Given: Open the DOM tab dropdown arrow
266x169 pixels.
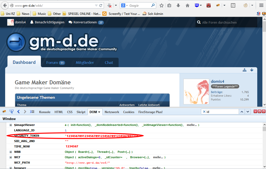Looking at the screenshot, I should (100, 112).
